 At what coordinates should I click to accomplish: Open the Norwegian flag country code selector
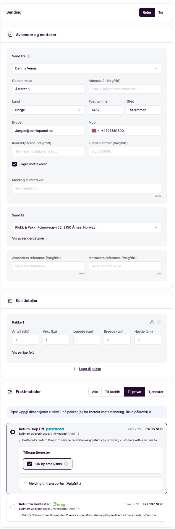[x=95, y=131]
